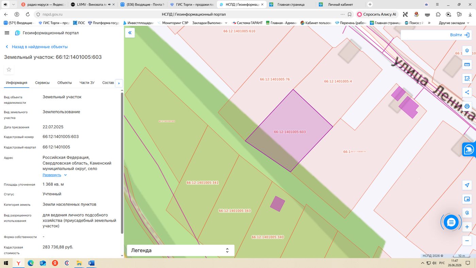The width and height of the screenshot is (476, 268).
Task: Switch to the Сервисы tab
Action: 42,83
